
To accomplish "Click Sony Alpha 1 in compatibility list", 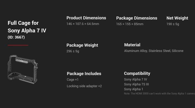I will (134, 89).
